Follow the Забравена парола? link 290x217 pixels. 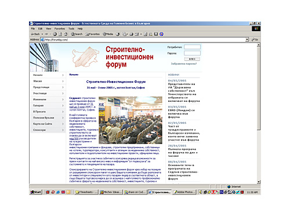184,64
